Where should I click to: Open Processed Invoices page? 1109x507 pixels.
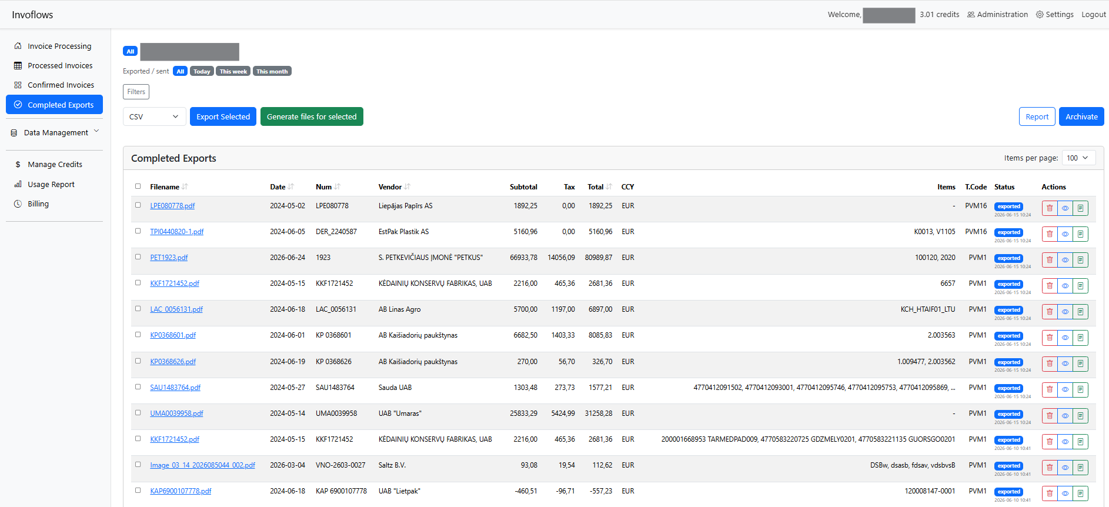click(x=55, y=65)
